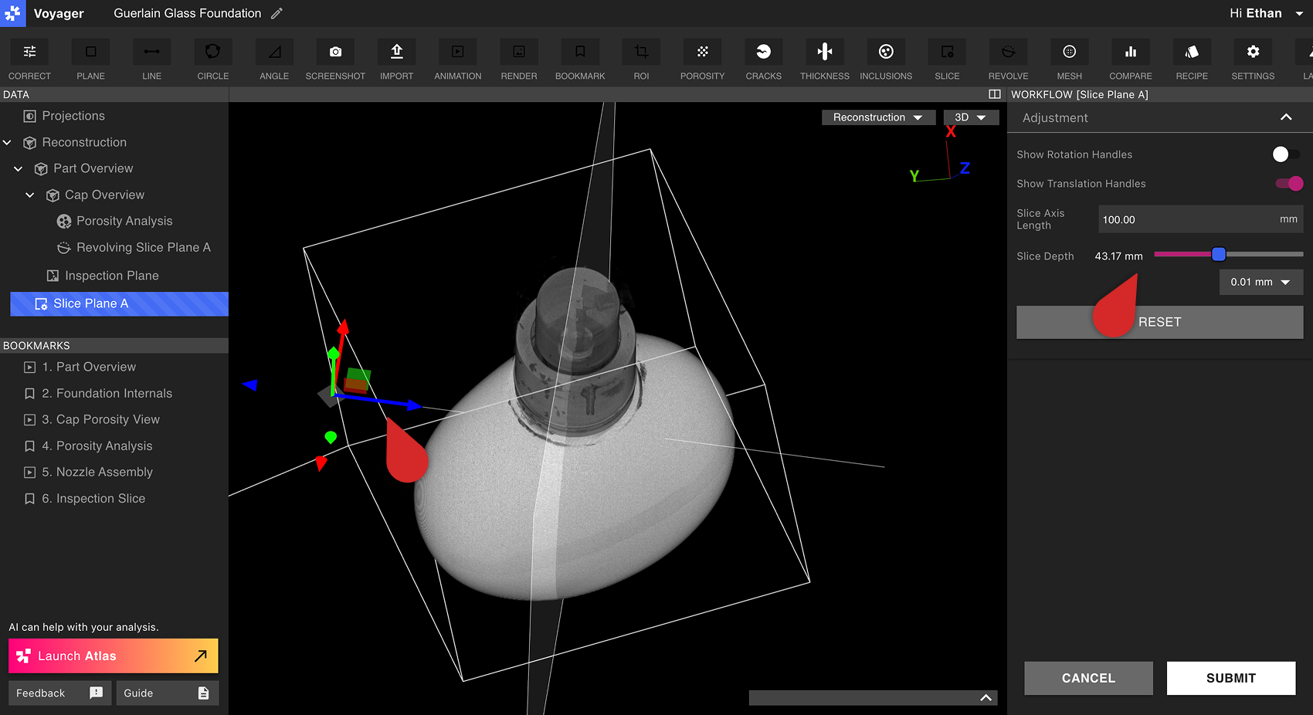Click the Screenshot camera icon
The height and width of the screenshot is (715, 1313).
pyautogui.click(x=335, y=52)
